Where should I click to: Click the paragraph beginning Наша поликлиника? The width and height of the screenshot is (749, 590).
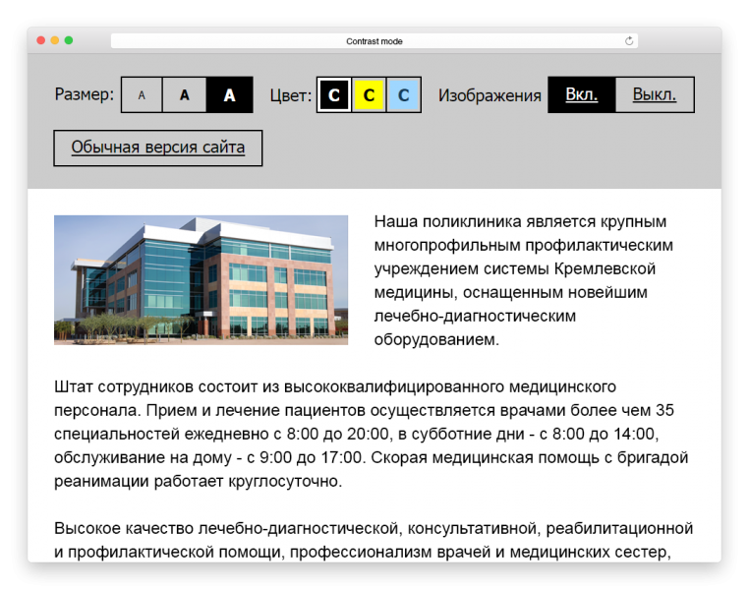tap(521, 280)
